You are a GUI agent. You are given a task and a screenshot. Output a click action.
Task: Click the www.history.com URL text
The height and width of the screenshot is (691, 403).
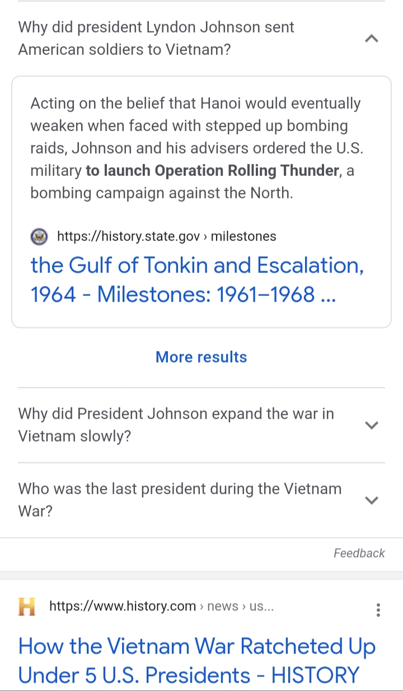[x=123, y=606]
